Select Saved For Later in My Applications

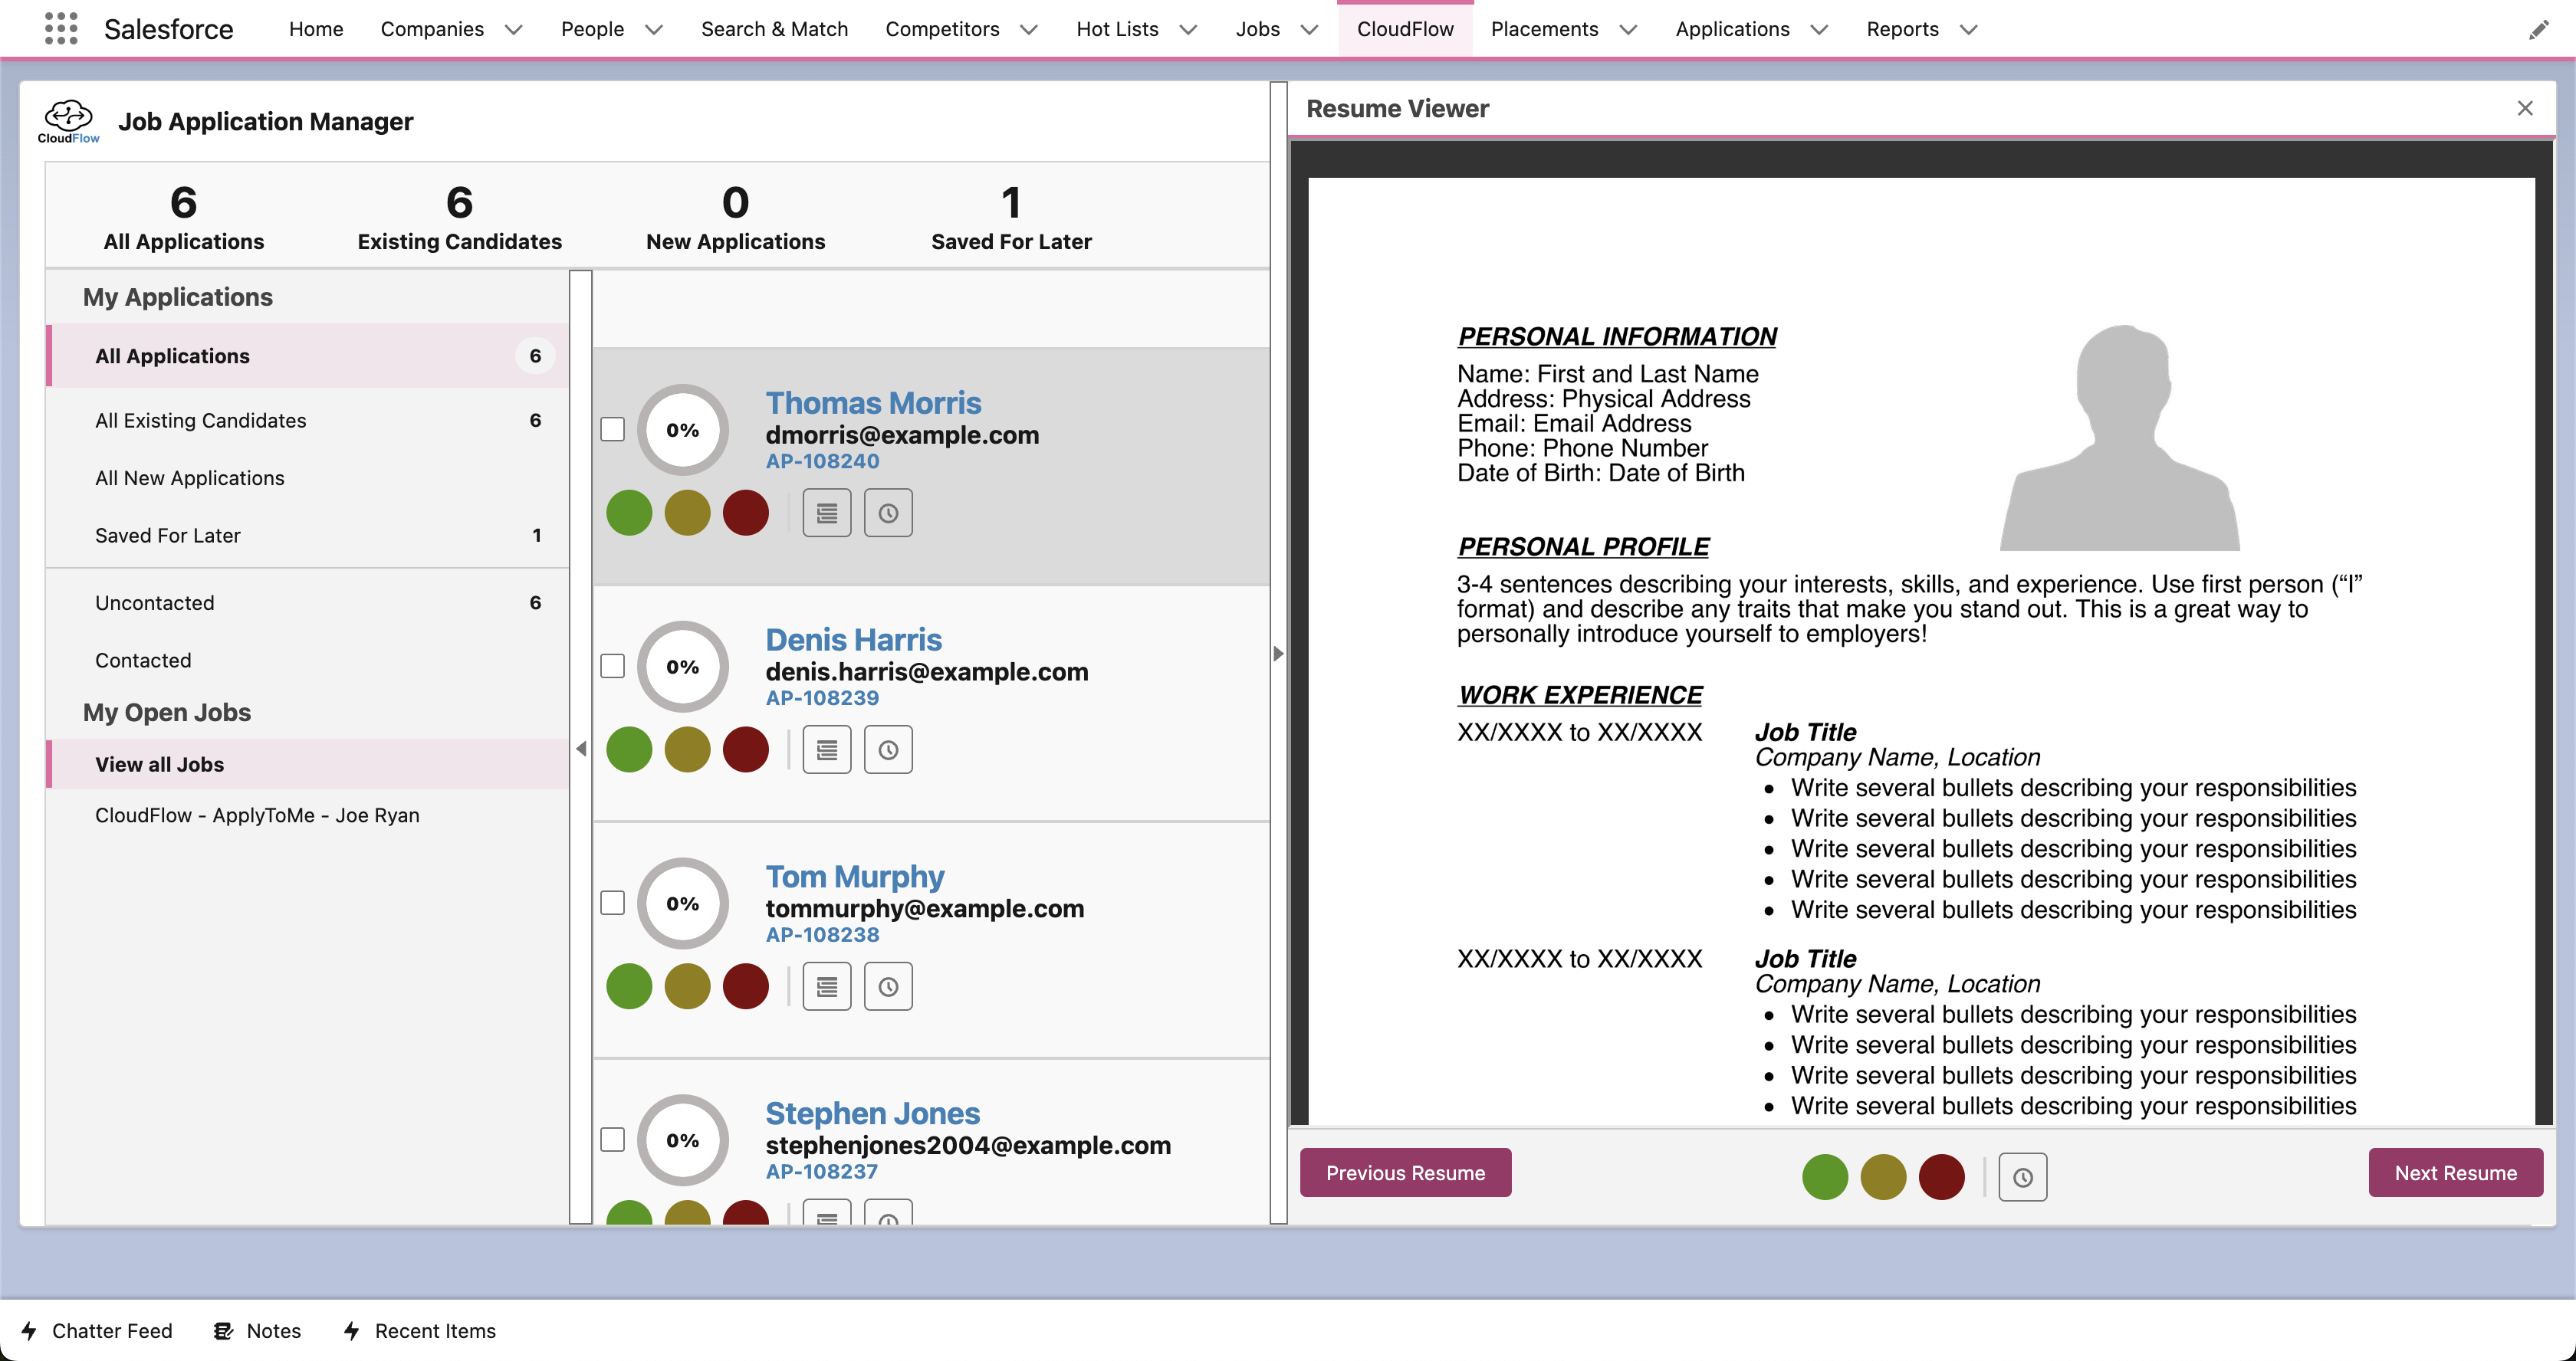[x=168, y=536]
